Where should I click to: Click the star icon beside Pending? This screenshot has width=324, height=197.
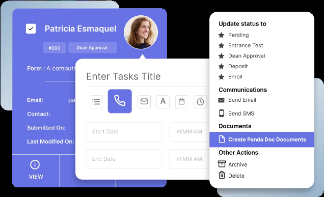(x=221, y=35)
